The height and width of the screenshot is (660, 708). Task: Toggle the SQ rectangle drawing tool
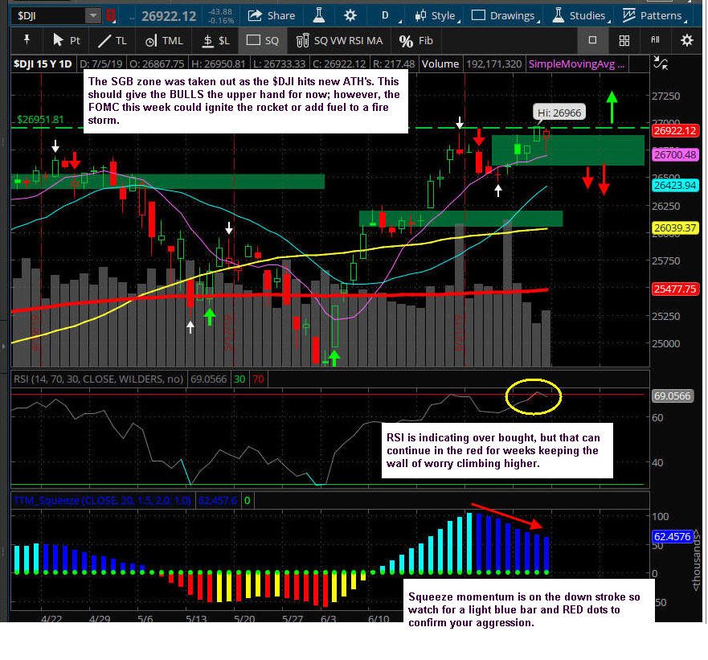click(262, 41)
